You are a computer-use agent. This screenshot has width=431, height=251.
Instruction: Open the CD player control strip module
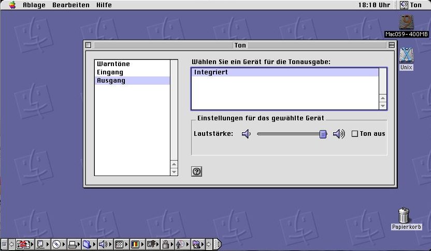[x=59, y=244]
